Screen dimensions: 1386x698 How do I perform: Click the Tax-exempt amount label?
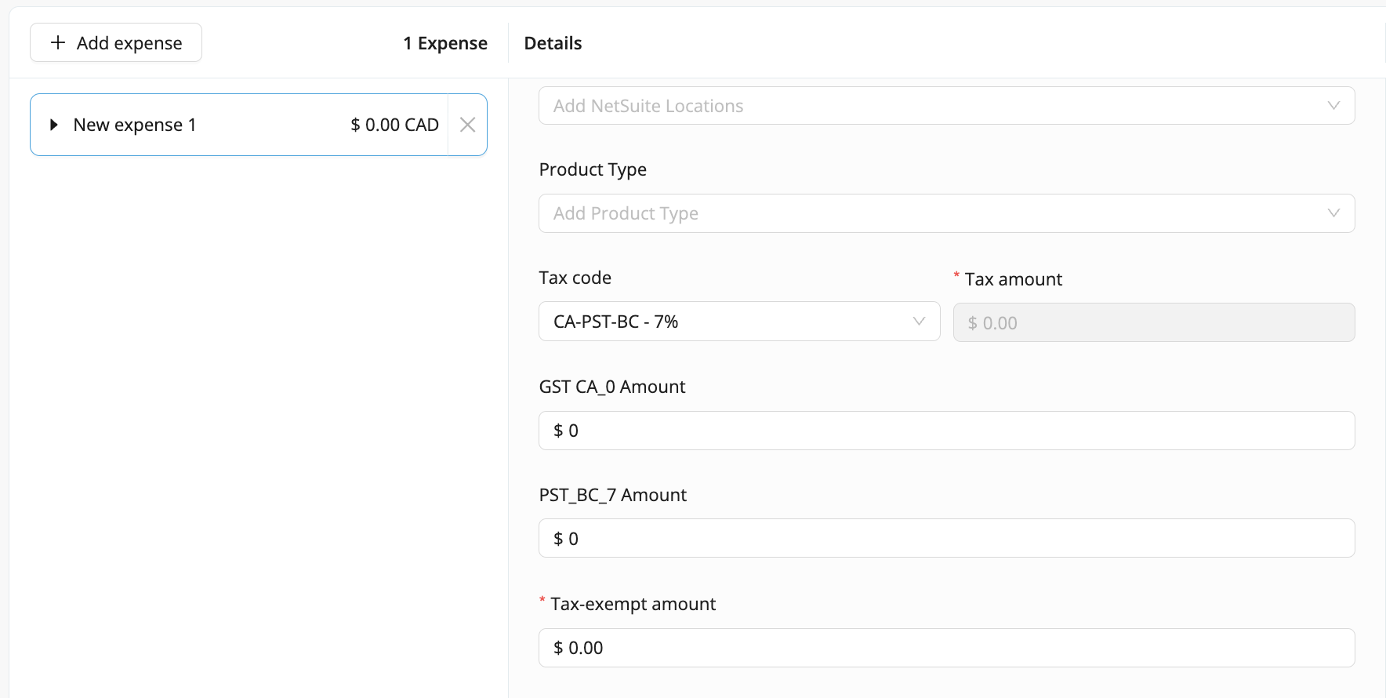[633, 604]
